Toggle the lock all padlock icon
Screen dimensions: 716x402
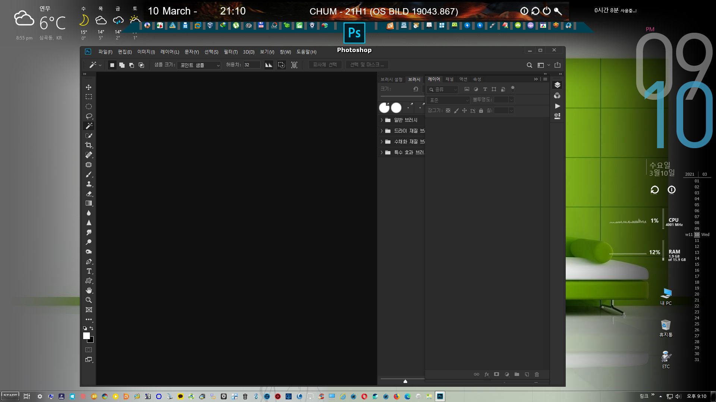click(481, 111)
